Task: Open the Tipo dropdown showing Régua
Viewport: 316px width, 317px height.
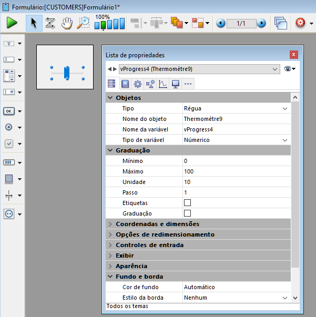Action: [285, 108]
